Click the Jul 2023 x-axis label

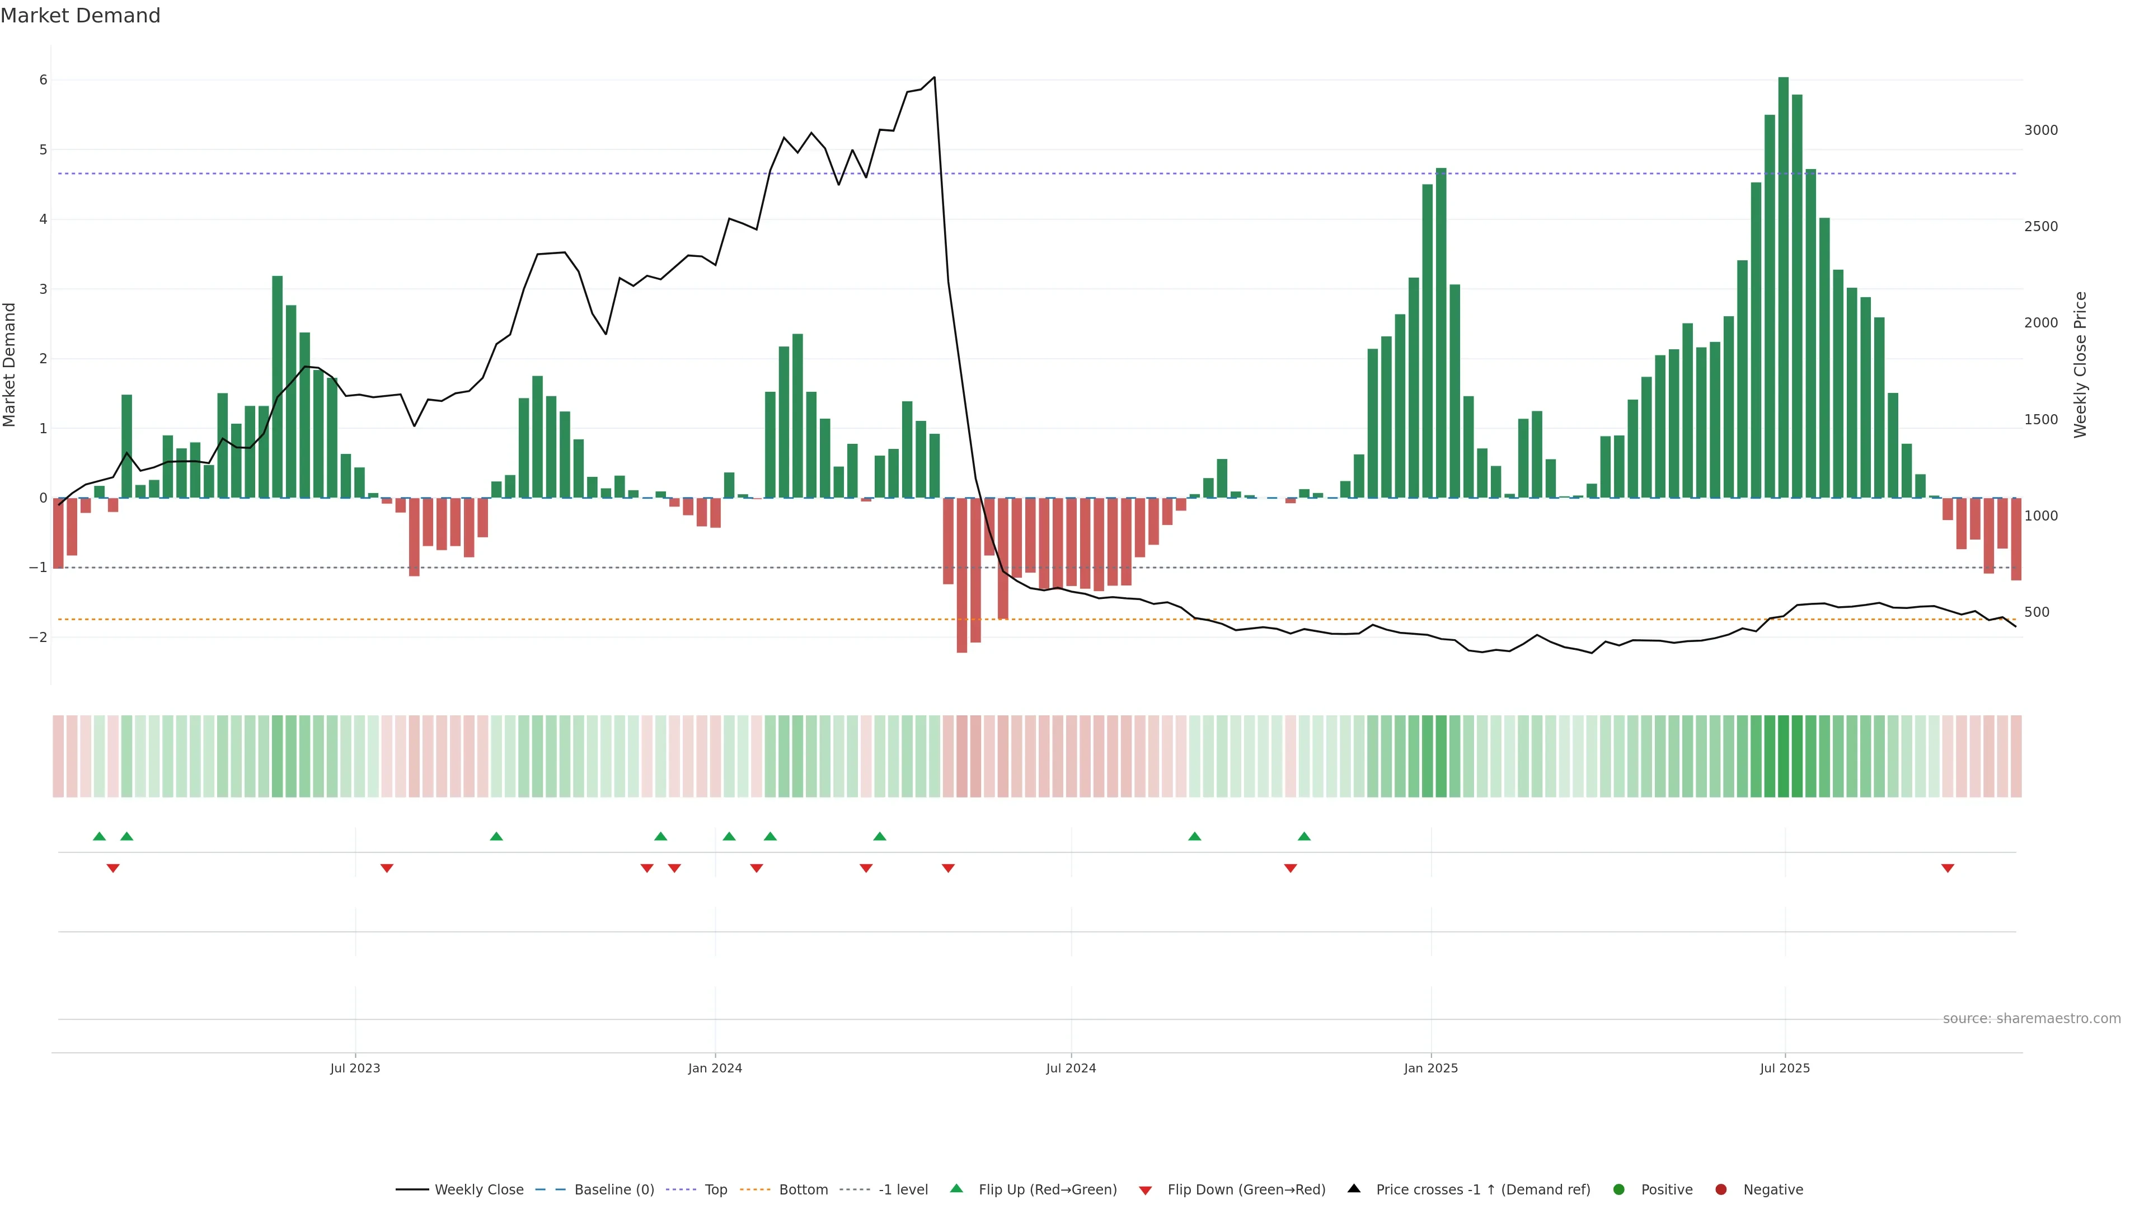pos(355,1068)
